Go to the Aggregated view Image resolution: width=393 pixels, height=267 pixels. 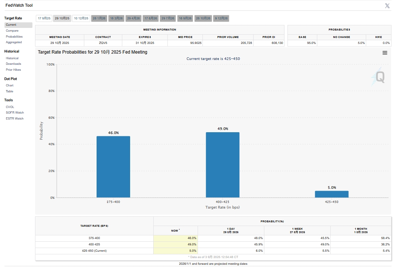coord(14,42)
